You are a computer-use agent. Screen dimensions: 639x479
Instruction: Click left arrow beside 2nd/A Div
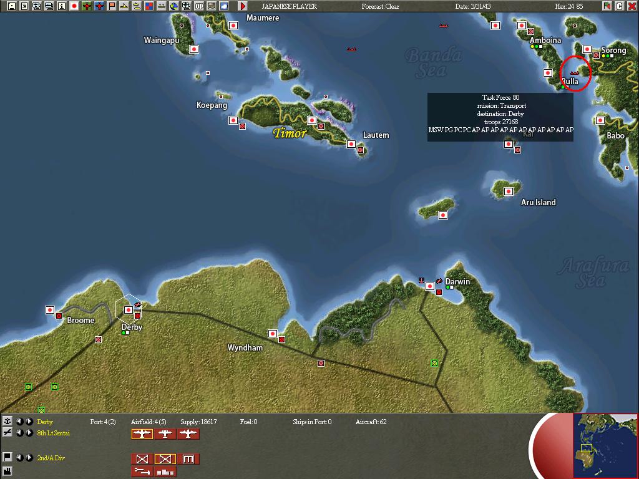coord(19,457)
